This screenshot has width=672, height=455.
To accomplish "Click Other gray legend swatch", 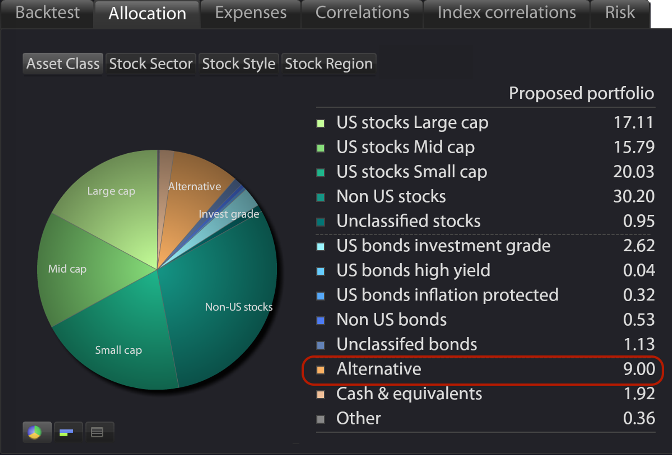I will (320, 419).
